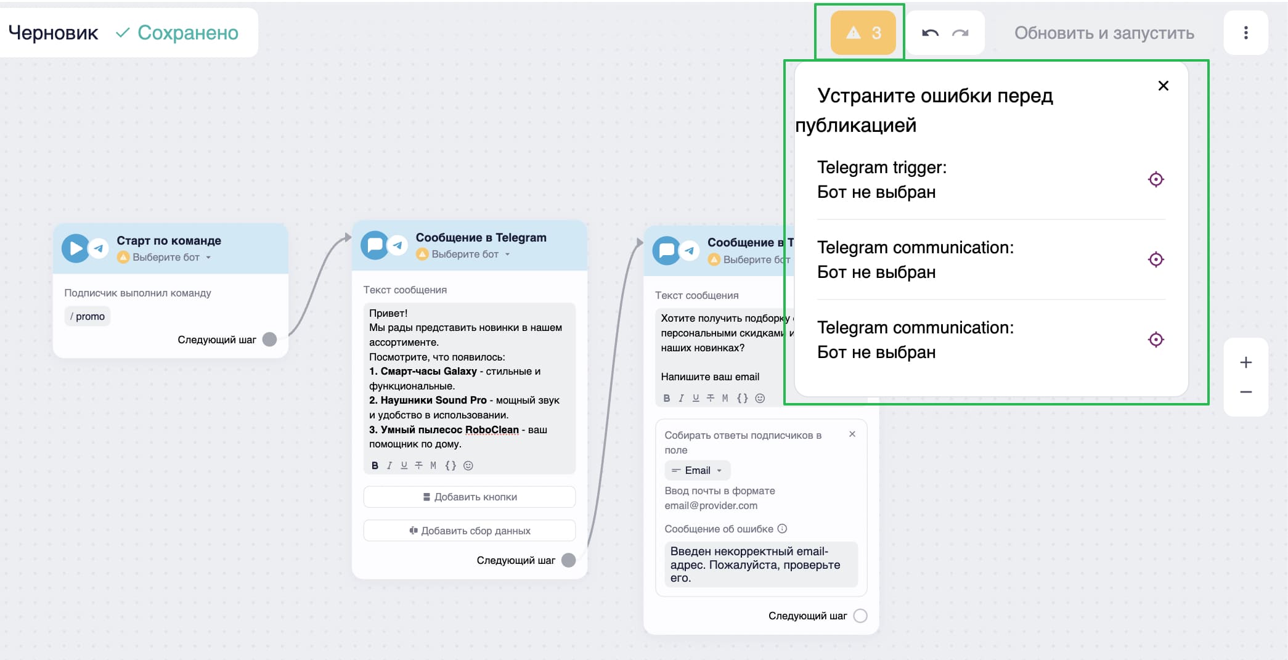Open 'Выберите бот' dropdown in first Telegram message
The height and width of the screenshot is (660, 1288).
tap(464, 254)
